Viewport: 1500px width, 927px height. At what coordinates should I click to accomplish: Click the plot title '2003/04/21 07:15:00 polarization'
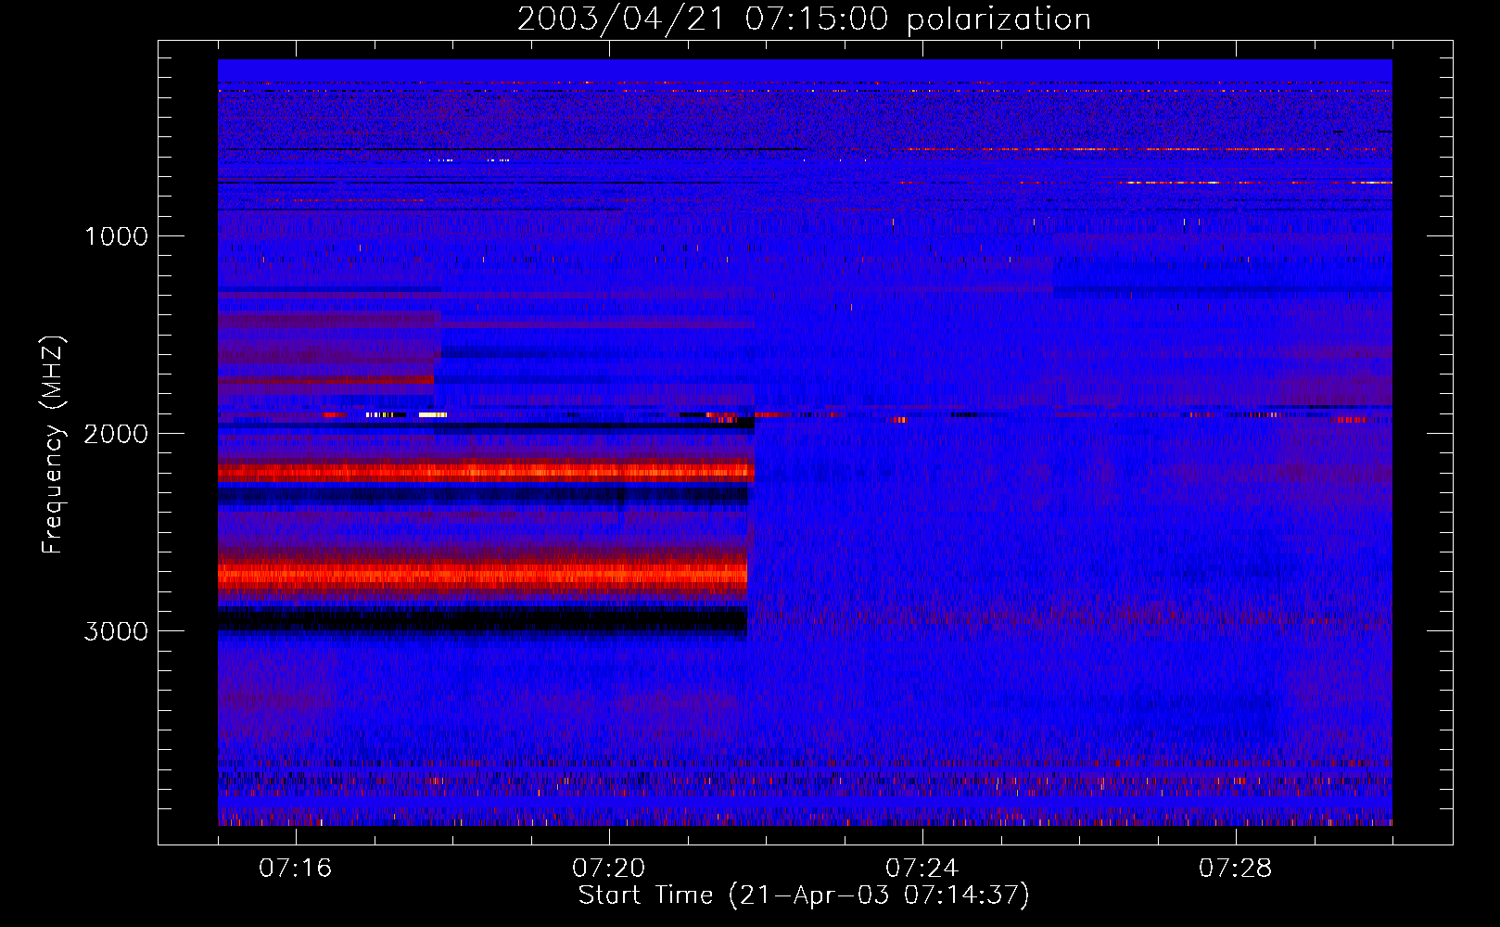(x=804, y=19)
